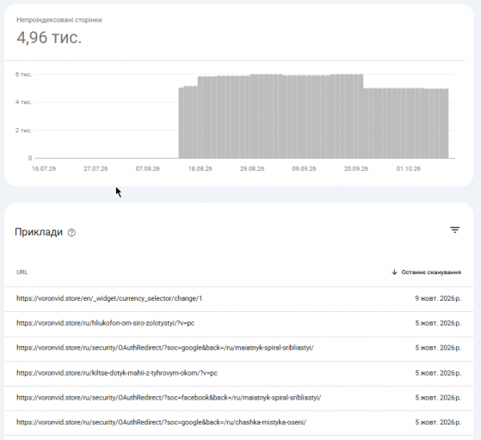Image resolution: width=481 pixels, height=440 pixels.
Task: Click the help icon next to Приклади
Action: click(71, 233)
